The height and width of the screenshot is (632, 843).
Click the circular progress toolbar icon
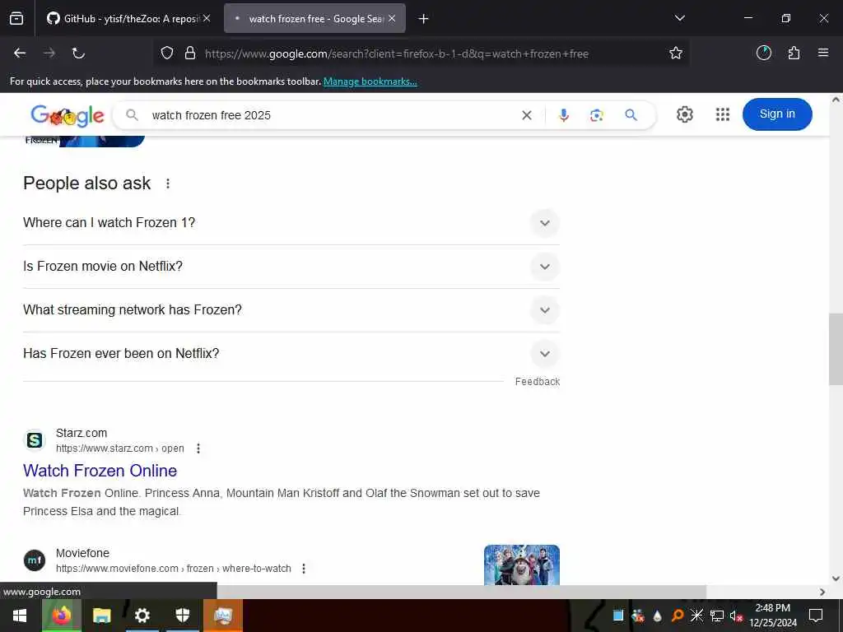tap(764, 53)
